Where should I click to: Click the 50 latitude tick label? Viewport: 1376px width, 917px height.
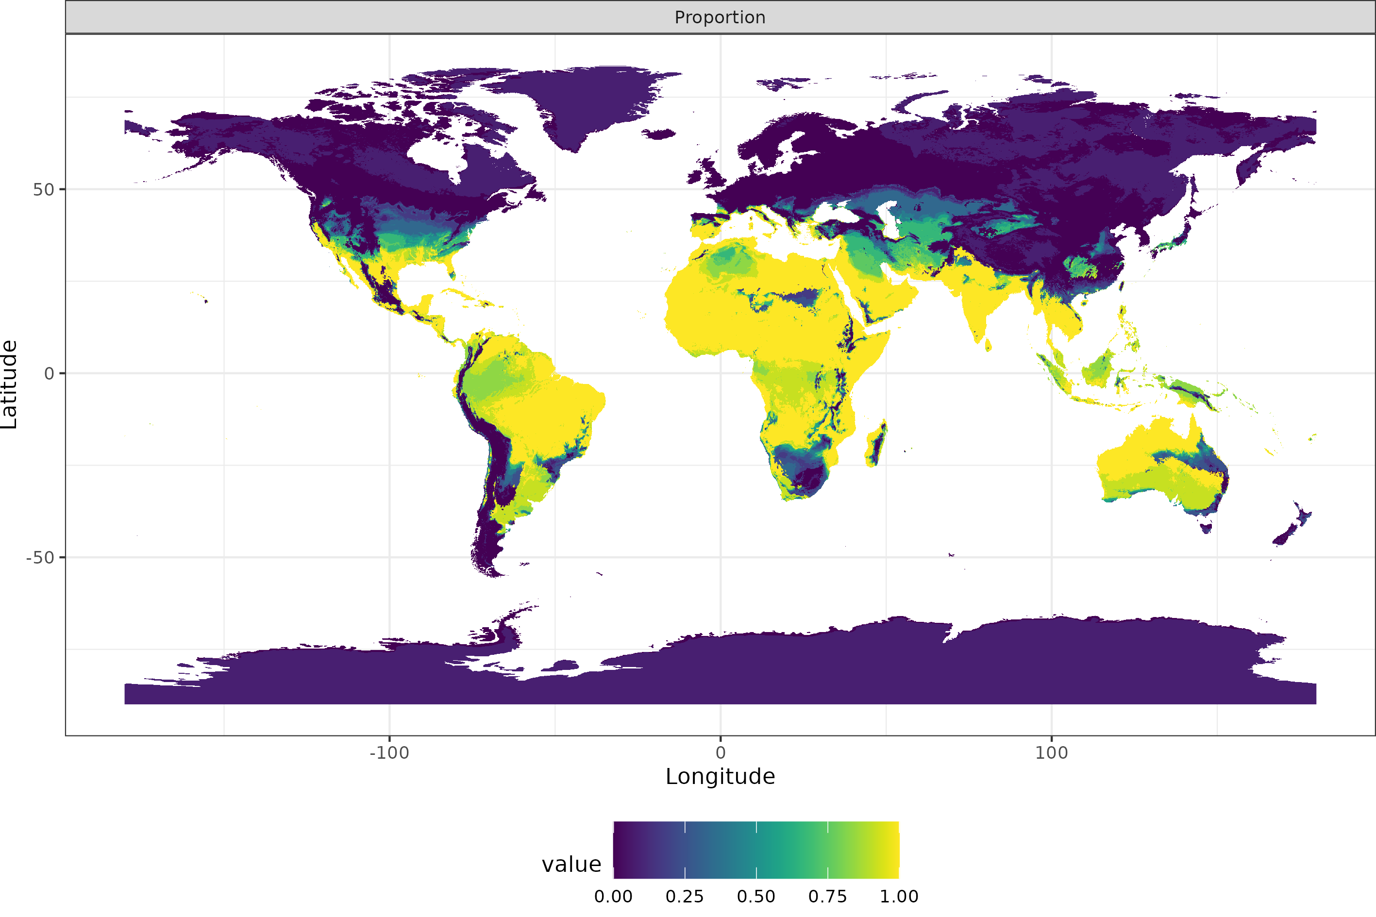tap(43, 189)
